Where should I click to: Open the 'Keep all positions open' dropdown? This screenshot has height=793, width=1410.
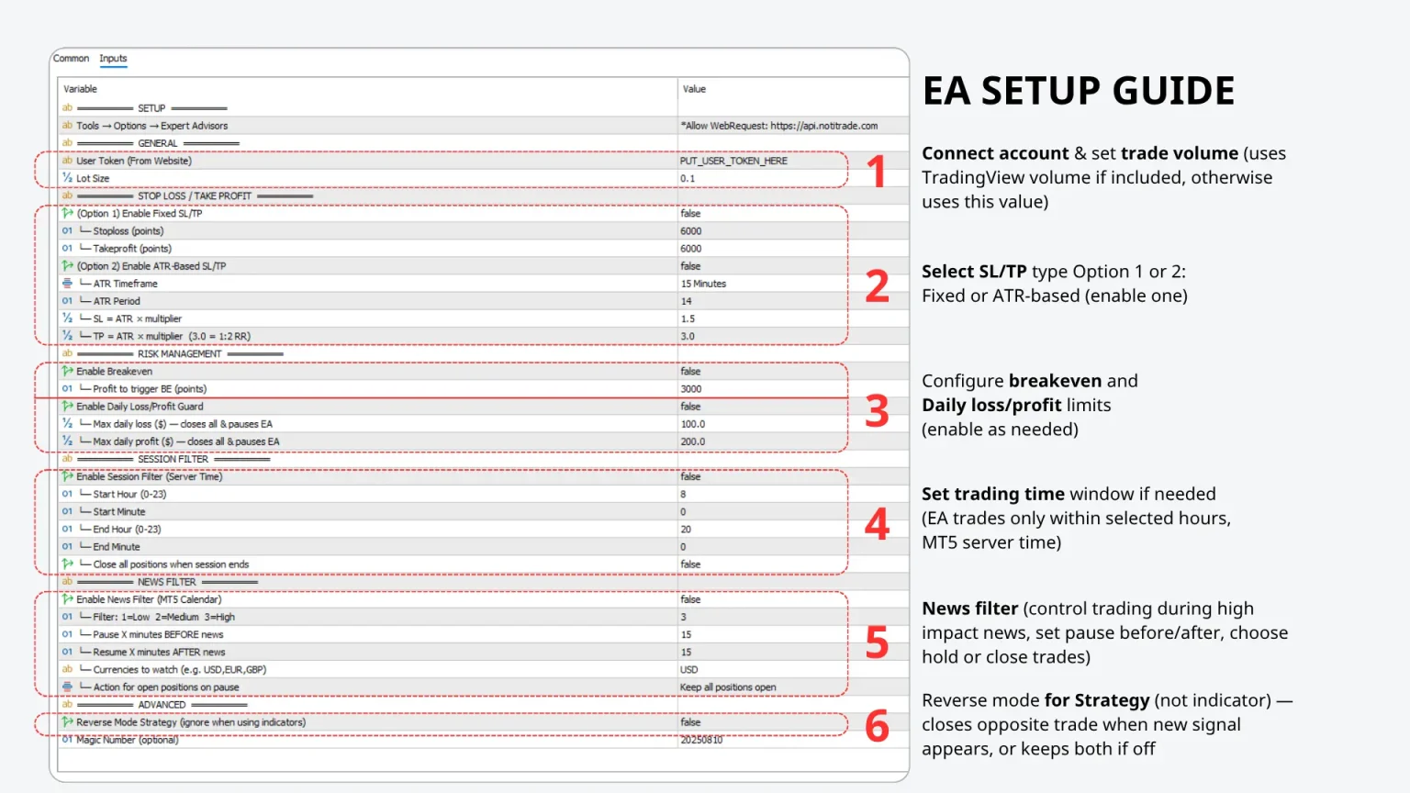[x=728, y=687]
